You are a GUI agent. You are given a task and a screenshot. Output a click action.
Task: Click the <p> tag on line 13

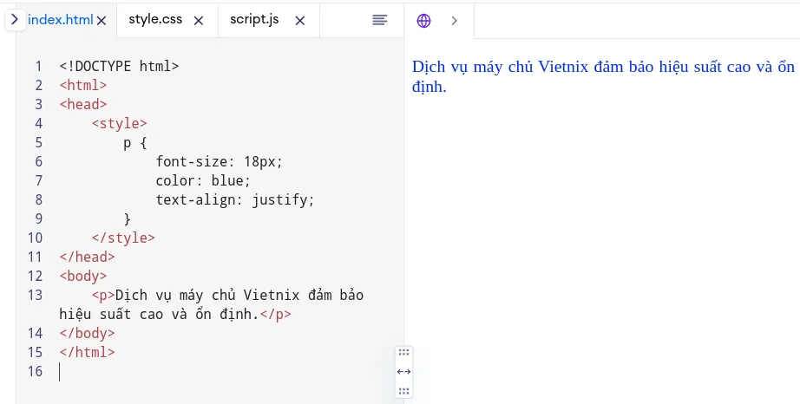(x=103, y=296)
